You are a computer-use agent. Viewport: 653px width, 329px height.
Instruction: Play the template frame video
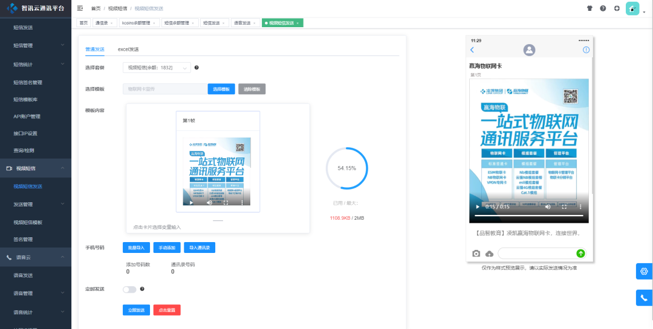(x=192, y=203)
